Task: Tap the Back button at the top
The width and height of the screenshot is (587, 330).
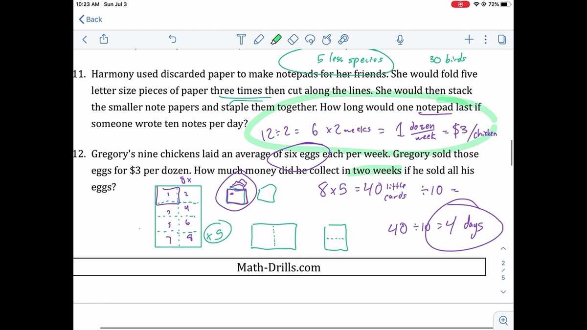Action: coord(90,20)
